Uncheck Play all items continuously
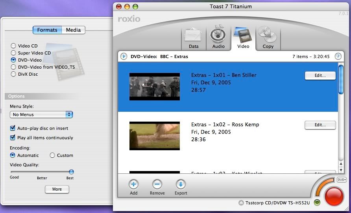This screenshot has height=213, width=351. click(x=13, y=138)
